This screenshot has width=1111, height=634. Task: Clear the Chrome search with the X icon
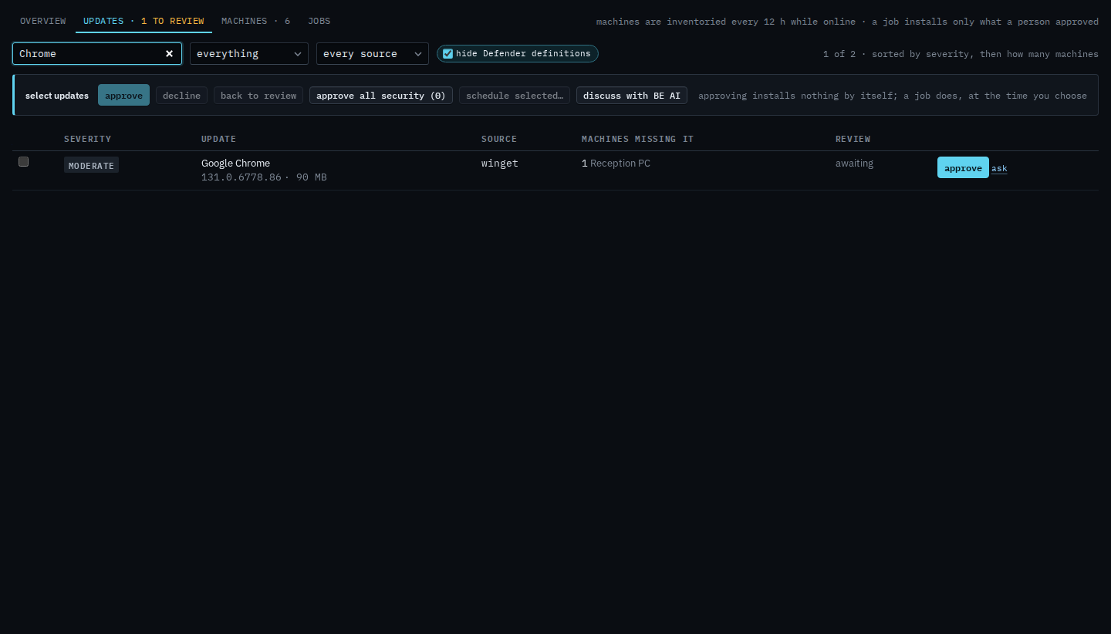169,54
